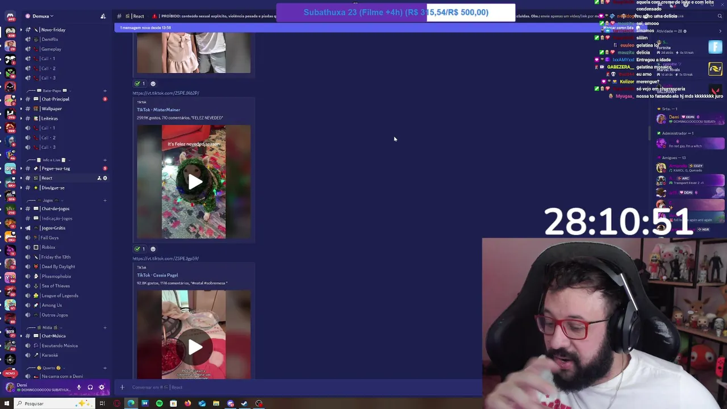
Task: Open the Demuxa server dropdown menu
Action: click(40, 16)
